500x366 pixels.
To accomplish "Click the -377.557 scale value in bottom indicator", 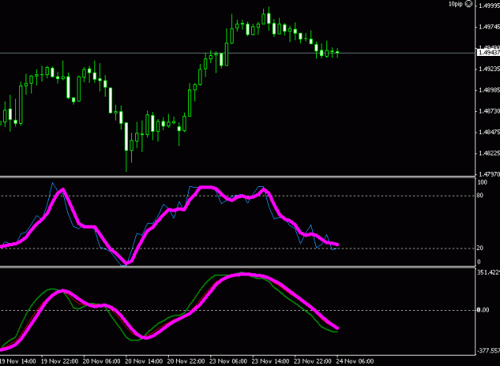I will [489, 351].
